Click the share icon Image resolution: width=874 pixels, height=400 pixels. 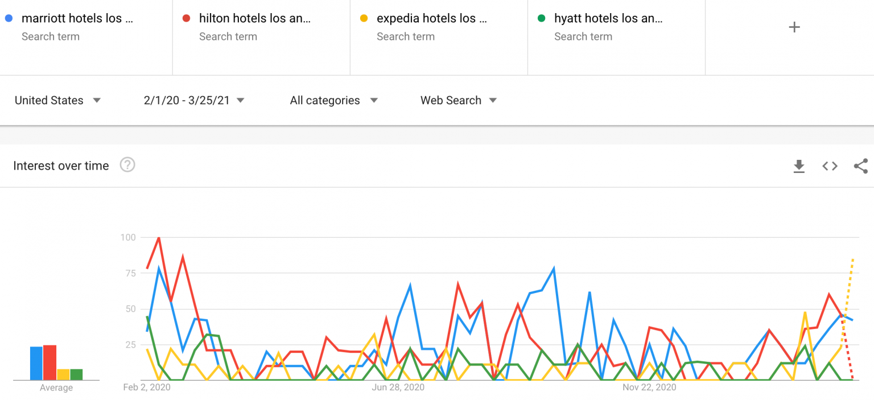[x=860, y=166]
